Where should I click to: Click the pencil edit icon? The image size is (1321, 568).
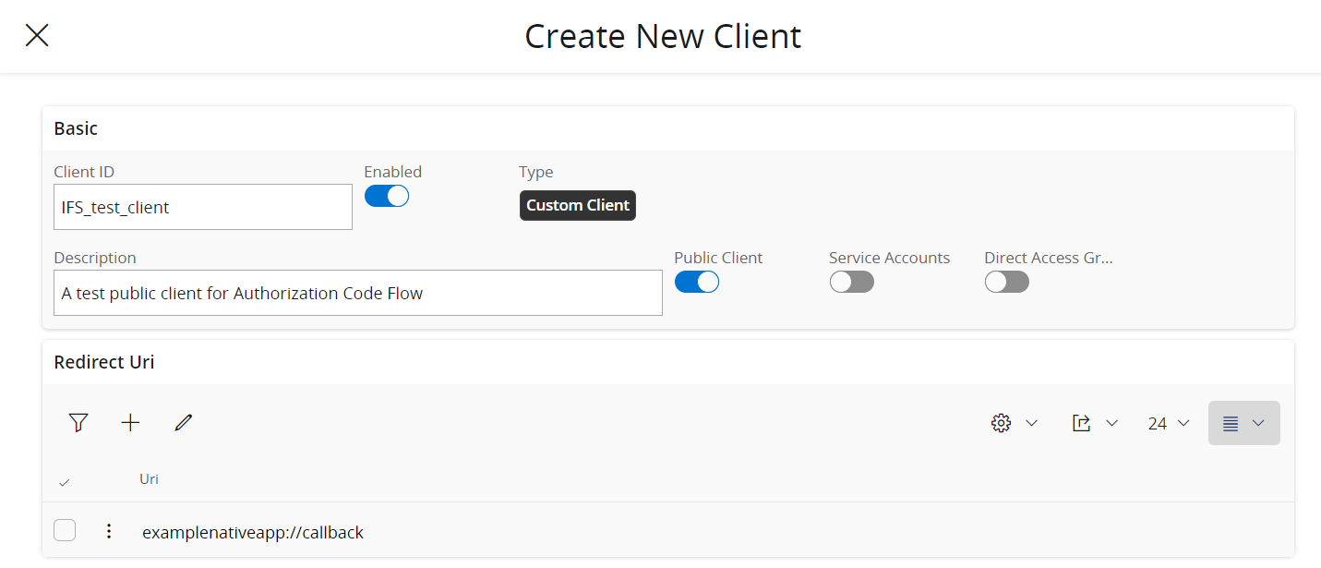coord(184,423)
